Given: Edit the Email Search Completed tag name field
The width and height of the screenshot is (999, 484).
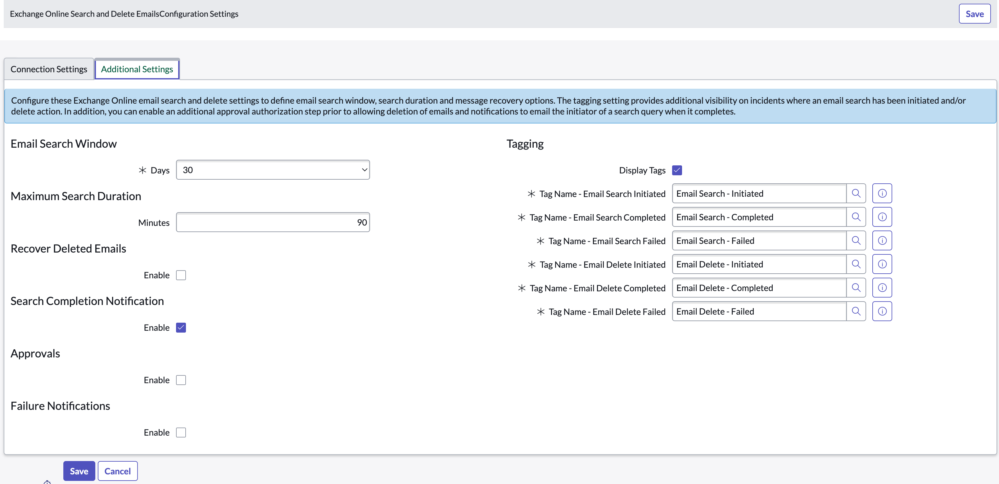Looking at the screenshot, I should [759, 217].
